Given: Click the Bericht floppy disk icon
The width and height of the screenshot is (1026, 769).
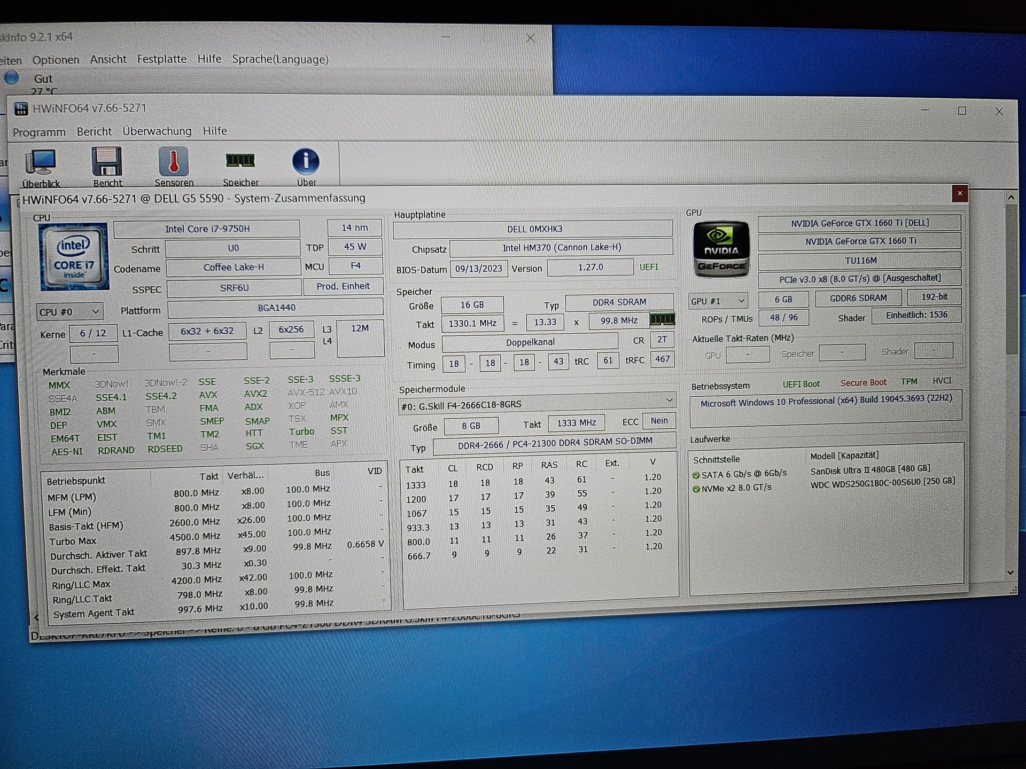Looking at the screenshot, I should click(x=107, y=167).
